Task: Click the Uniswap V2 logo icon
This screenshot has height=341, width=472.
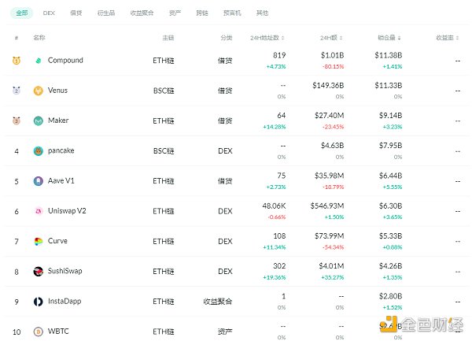Action: coord(39,211)
